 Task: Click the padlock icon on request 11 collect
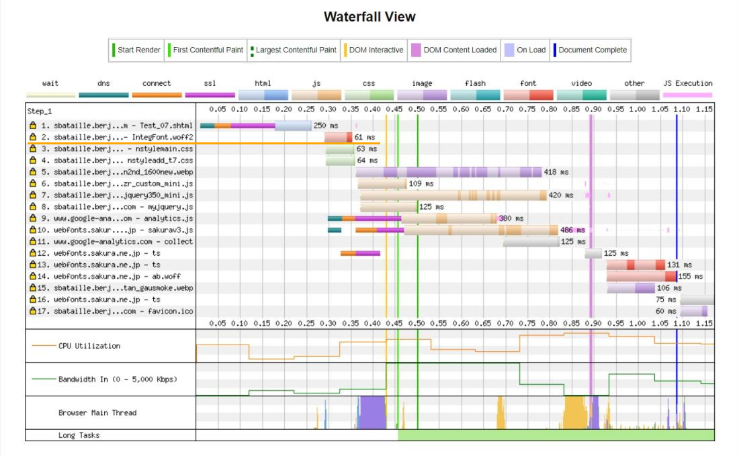[x=32, y=241]
